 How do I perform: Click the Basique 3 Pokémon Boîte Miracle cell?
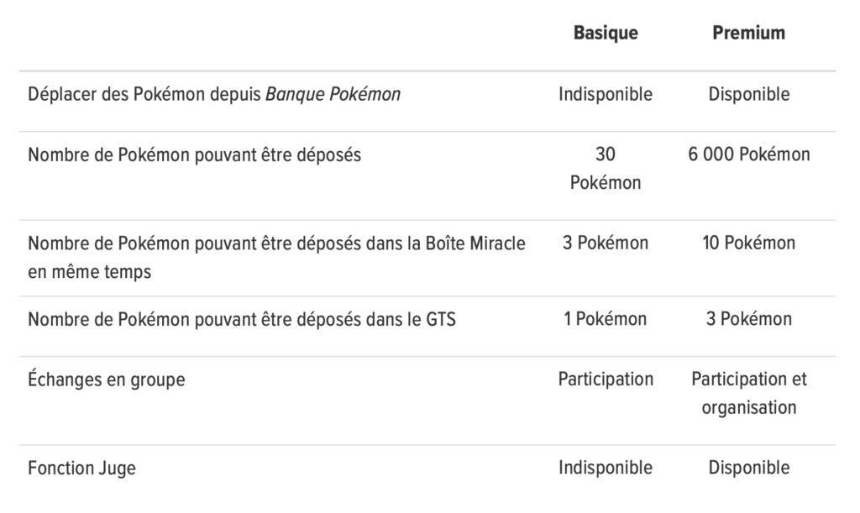(606, 243)
